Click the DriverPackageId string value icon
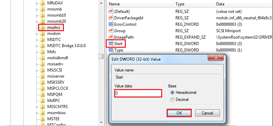The width and height of the screenshot is (273, 126). 111,18
